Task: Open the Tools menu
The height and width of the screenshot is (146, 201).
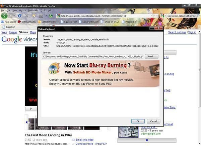Action: click(43, 10)
